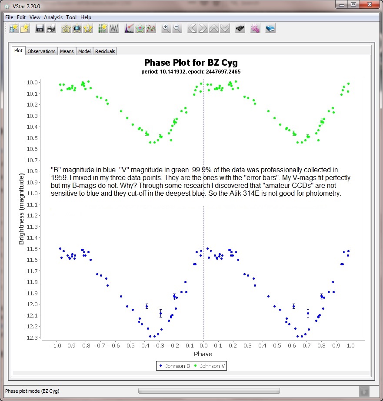Click the New Star from File icon

pos(25,29)
